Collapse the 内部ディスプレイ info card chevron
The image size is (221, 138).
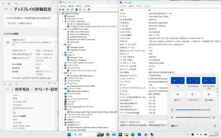[x=56, y=42]
